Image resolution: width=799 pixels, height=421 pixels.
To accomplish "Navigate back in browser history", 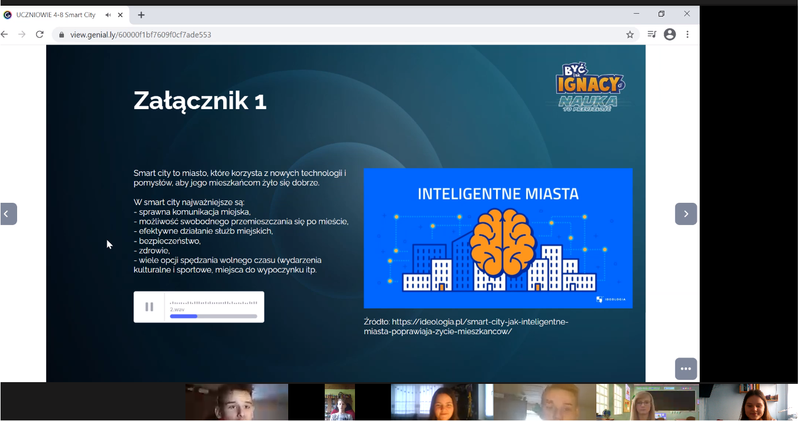I will (5, 35).
